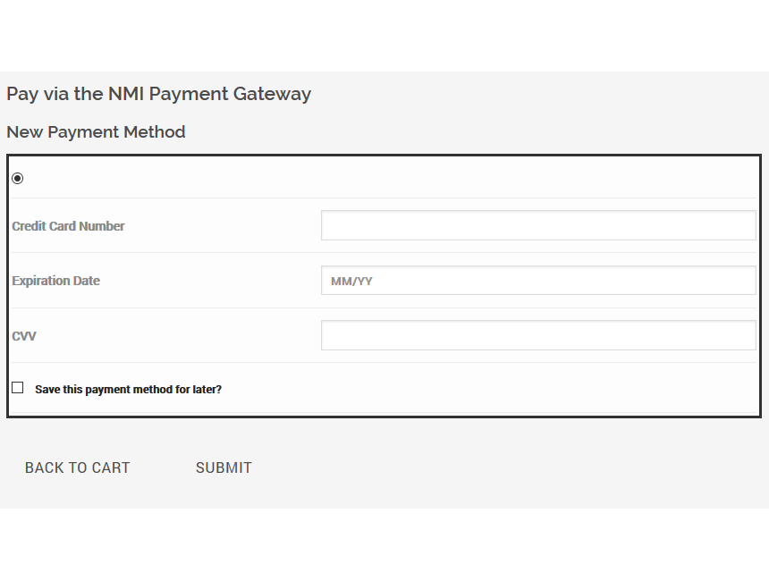The image size is (769, 581).
Task: Tick the box to save this card for later
Action: tap(17, 388)
